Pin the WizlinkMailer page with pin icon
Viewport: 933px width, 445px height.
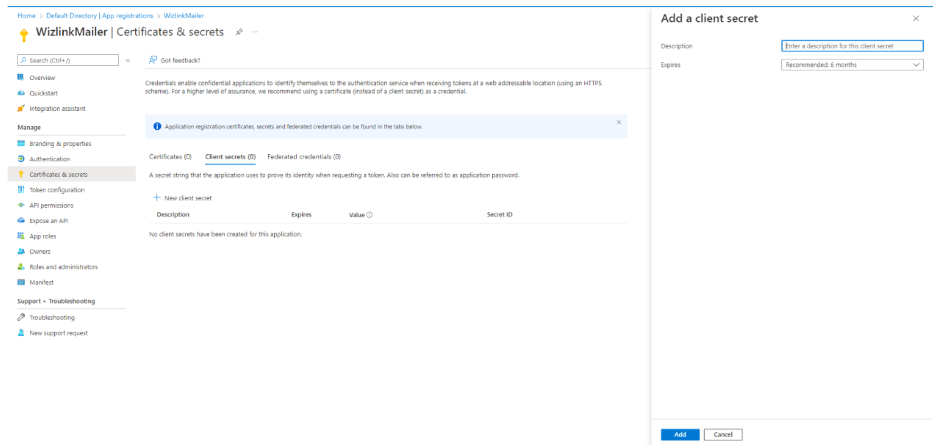pyautogui.click(x=239, y=32)
